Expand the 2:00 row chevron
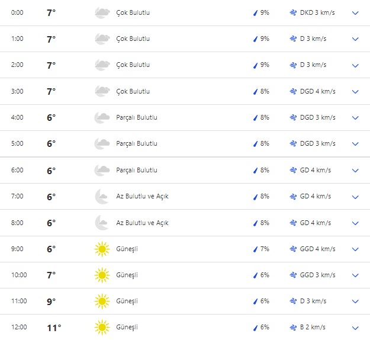 [355, 65]
